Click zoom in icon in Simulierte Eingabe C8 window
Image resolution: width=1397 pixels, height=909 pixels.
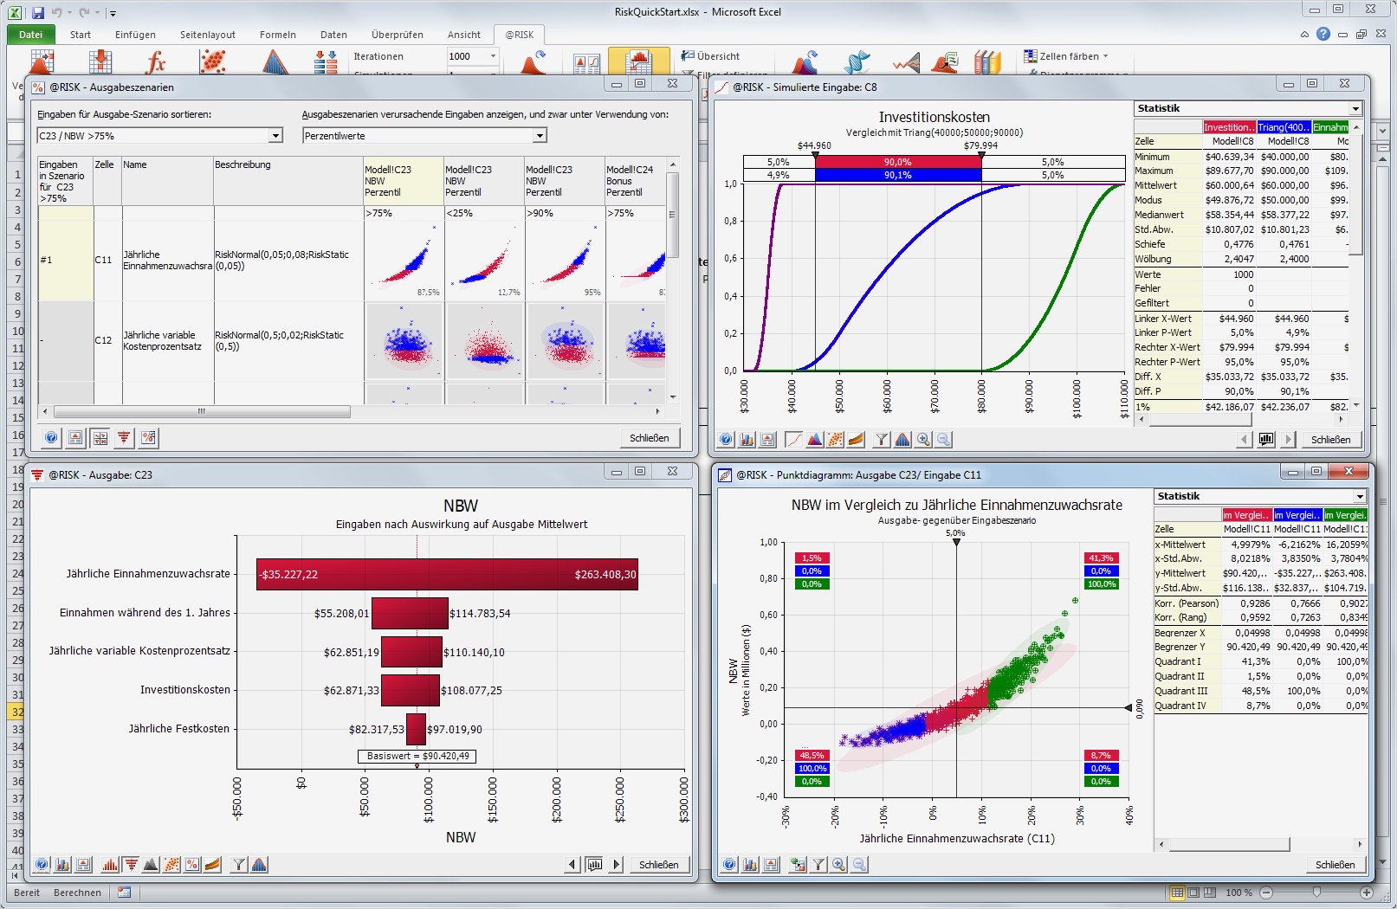click(x=923, y=440)
